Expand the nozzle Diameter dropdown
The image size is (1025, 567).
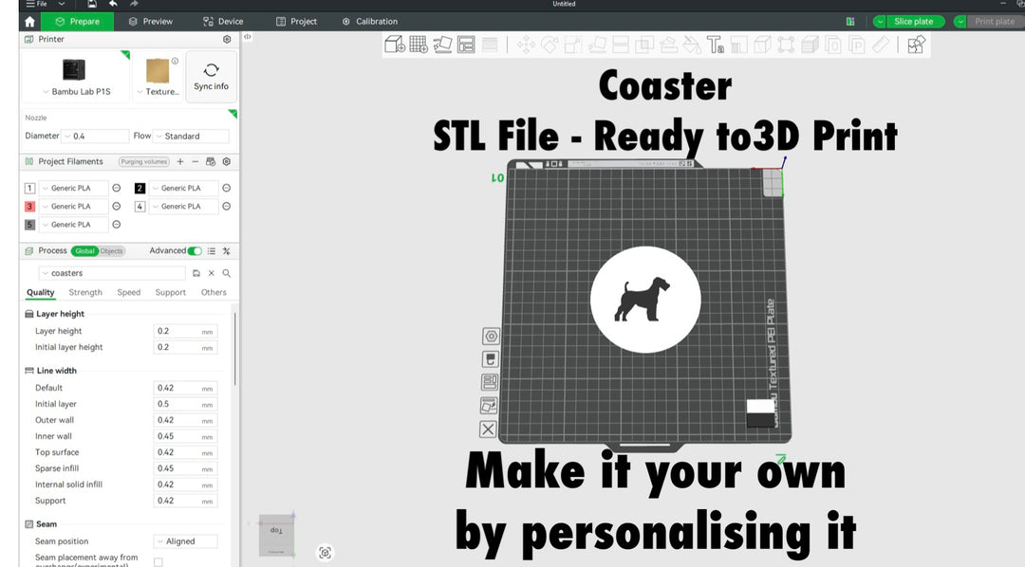click(95, 137)
